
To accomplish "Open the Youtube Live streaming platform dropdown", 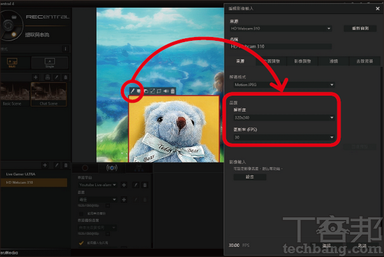I will 97,185.
